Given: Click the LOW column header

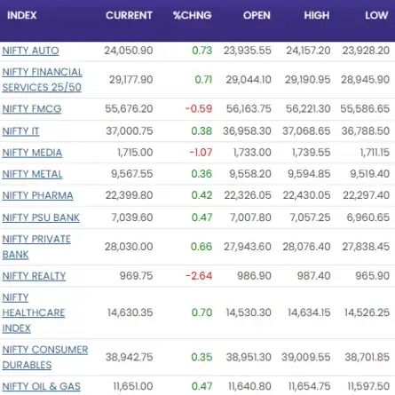Looking at the screenshot, I should [x=376, y=15].
